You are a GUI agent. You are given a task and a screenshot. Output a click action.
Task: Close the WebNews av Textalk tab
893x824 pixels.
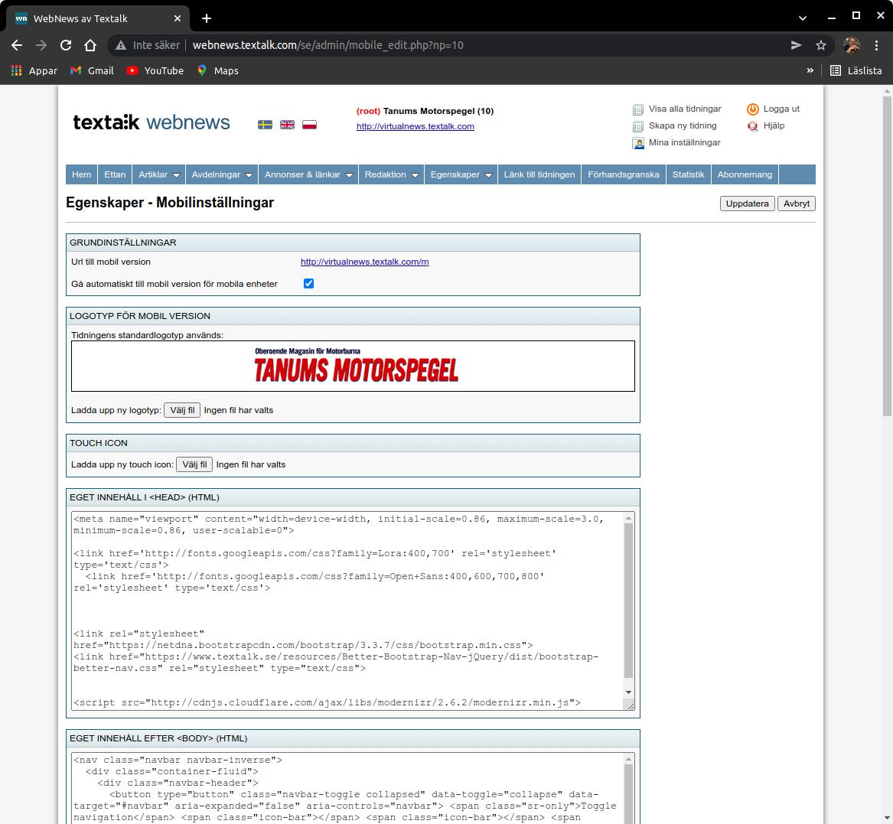coord(177,18)
